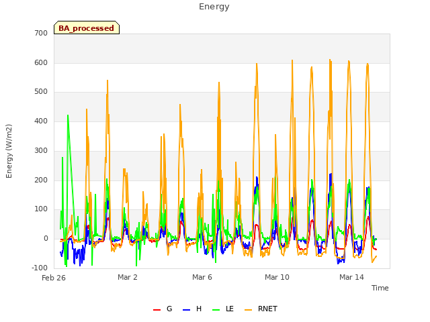Click the green LE legend line swatch

point(216,310)
